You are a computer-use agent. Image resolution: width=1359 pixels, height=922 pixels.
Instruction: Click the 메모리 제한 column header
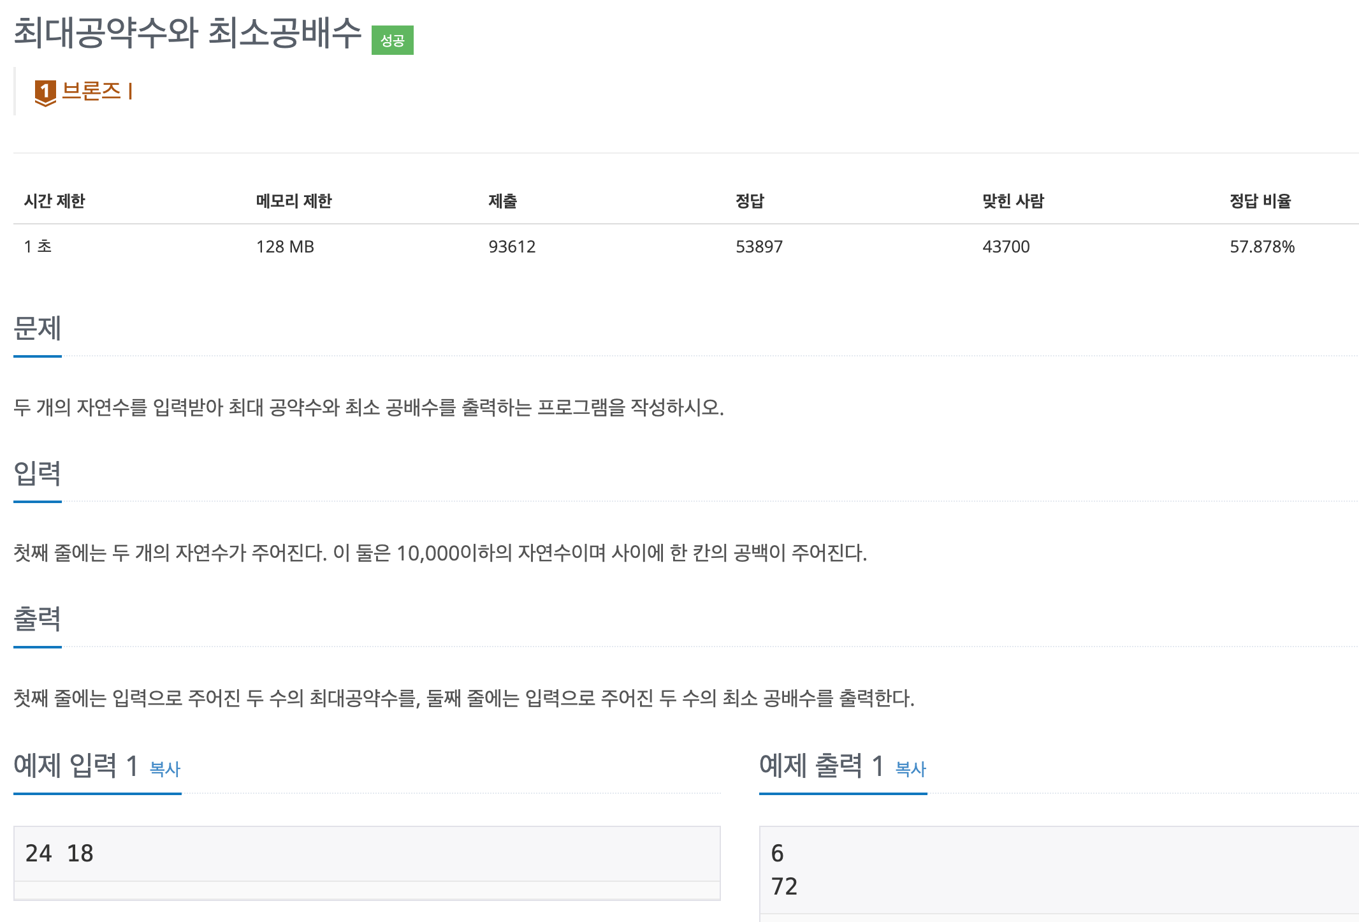point(294,201)
